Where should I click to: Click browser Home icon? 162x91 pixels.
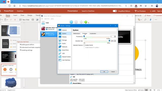point(14,6)
